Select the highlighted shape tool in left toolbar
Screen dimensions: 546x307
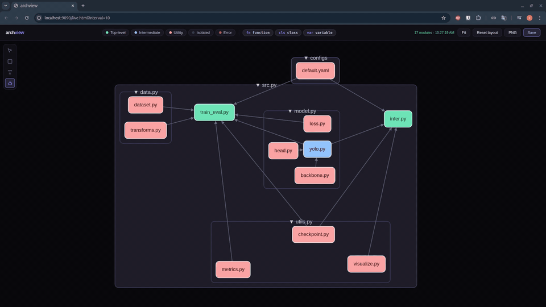(x=10, y=83)
